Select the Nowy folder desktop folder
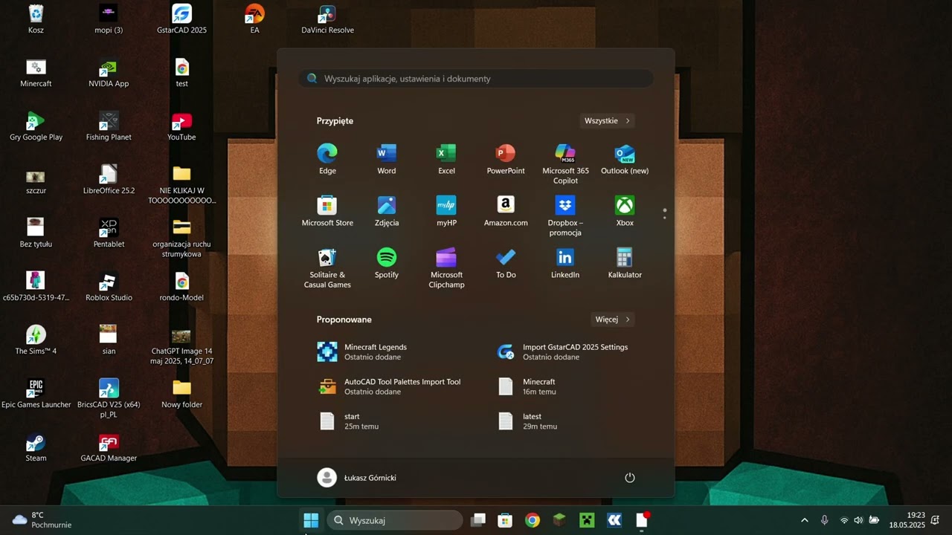Image resolution: width=952 pixels, height=535 pixels. click(181, 395)
